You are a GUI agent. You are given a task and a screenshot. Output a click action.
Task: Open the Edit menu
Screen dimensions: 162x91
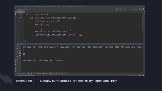point(22,7)
